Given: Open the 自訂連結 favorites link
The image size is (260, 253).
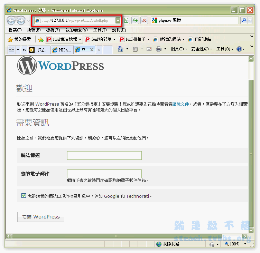Looking at the screenshot, I should click(200, 39).
